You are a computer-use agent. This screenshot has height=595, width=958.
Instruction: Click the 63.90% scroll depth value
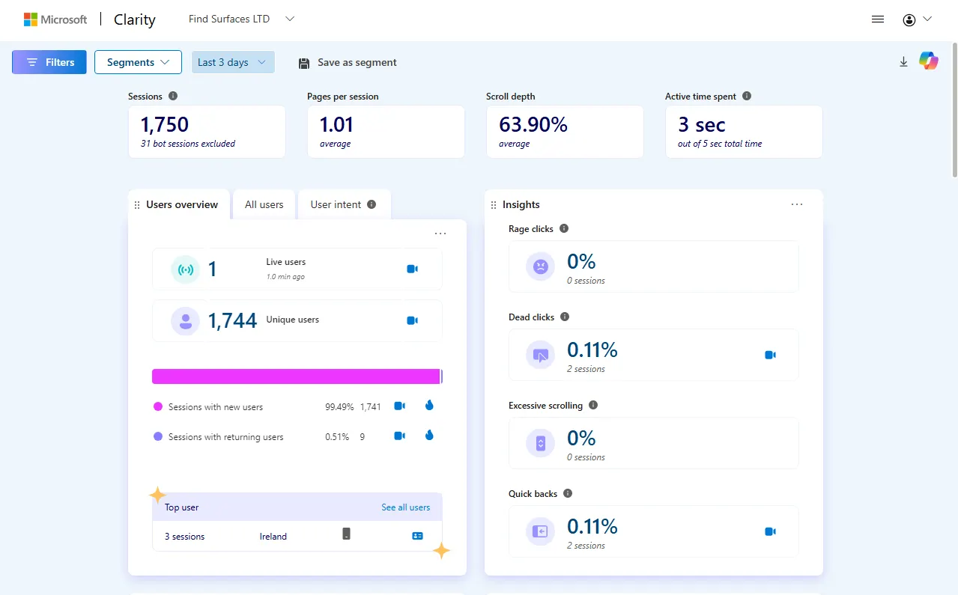tap(533, 124)
